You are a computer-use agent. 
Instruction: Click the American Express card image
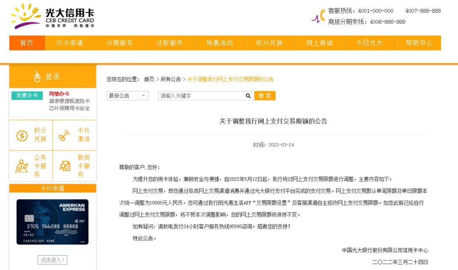pos(51,221)
